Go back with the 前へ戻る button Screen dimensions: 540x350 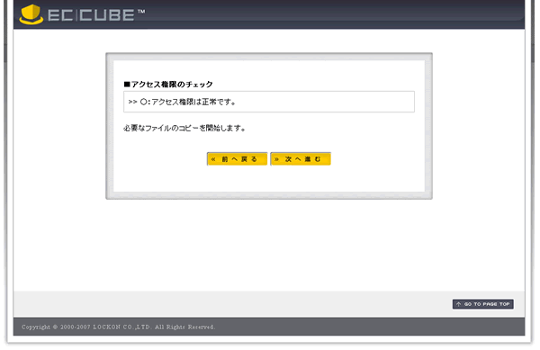pyautogui.click(x=237, y=159)
